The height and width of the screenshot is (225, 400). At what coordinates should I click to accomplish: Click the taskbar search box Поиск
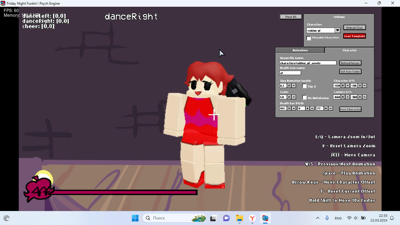tap(175, 218)
